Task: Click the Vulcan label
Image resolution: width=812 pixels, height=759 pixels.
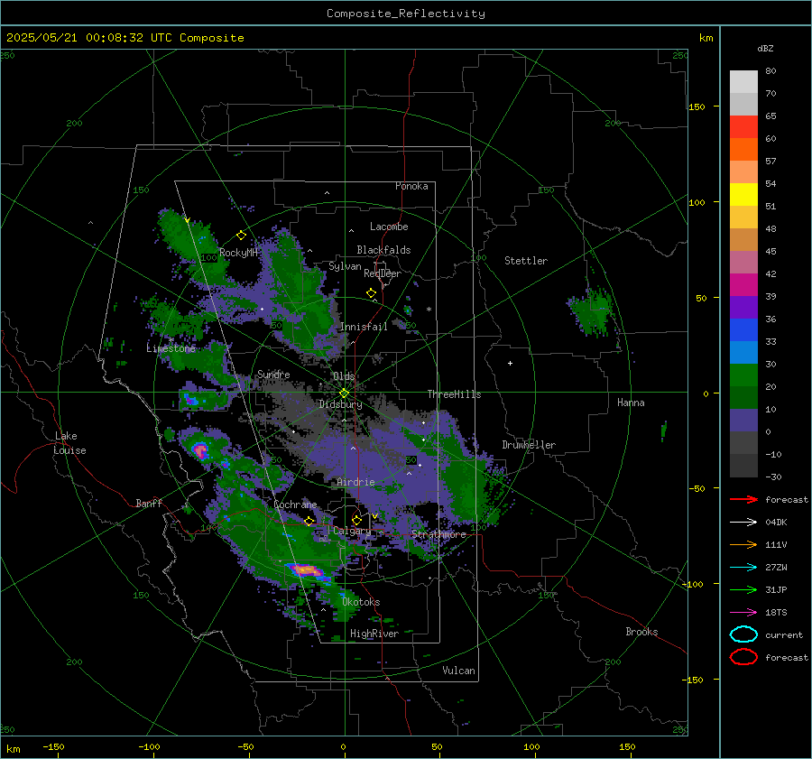Action: [458, 671]
